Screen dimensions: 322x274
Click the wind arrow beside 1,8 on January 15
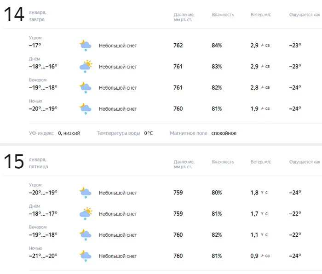[x=262, y=193]
